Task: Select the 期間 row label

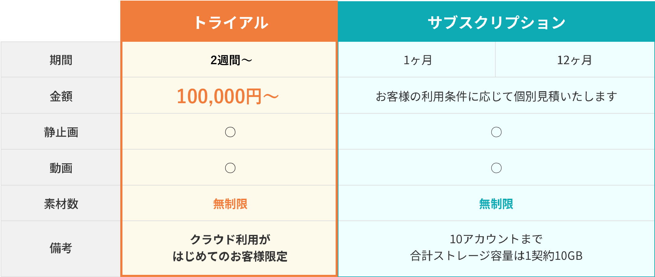Action: pyautogui.click(x=61, y=60)
